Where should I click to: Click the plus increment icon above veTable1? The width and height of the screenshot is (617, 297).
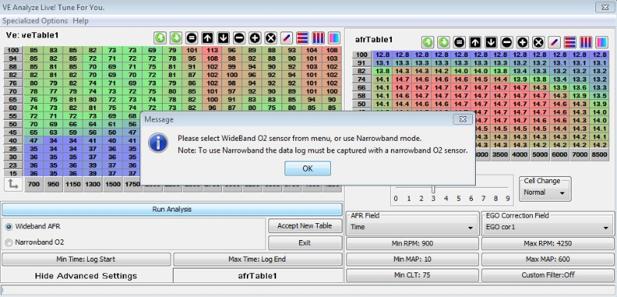coord(255,38)
